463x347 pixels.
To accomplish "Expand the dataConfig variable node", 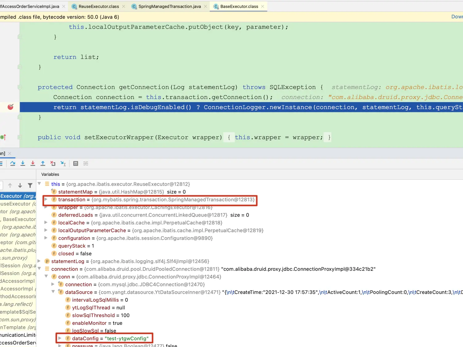I will pos(60,338).
